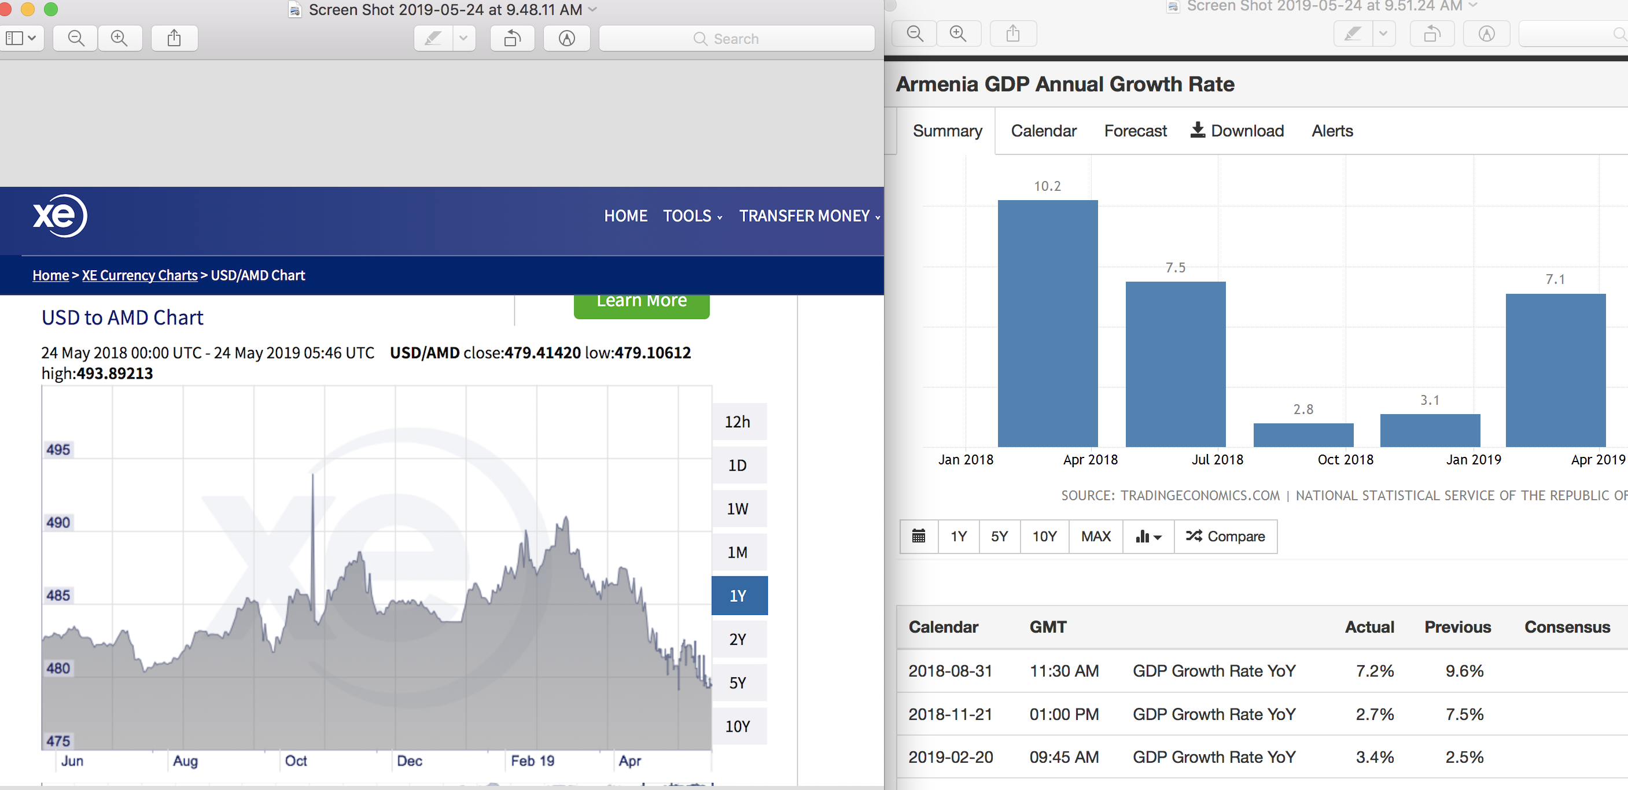
Task: Click the calendar icon beside 1Y button
Action: pos(918,537)
